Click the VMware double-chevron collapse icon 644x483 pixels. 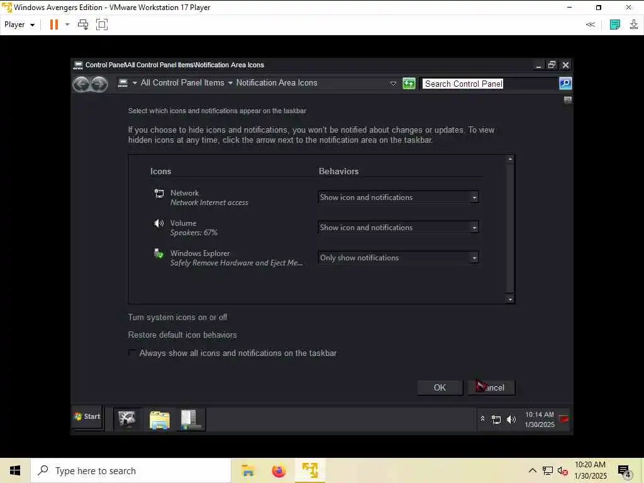pyautogui.click(x=590, y=25)
